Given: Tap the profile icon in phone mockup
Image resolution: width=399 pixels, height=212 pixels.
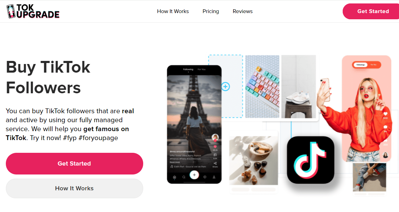Looking at the screenshot, I should tap(214, 177).
